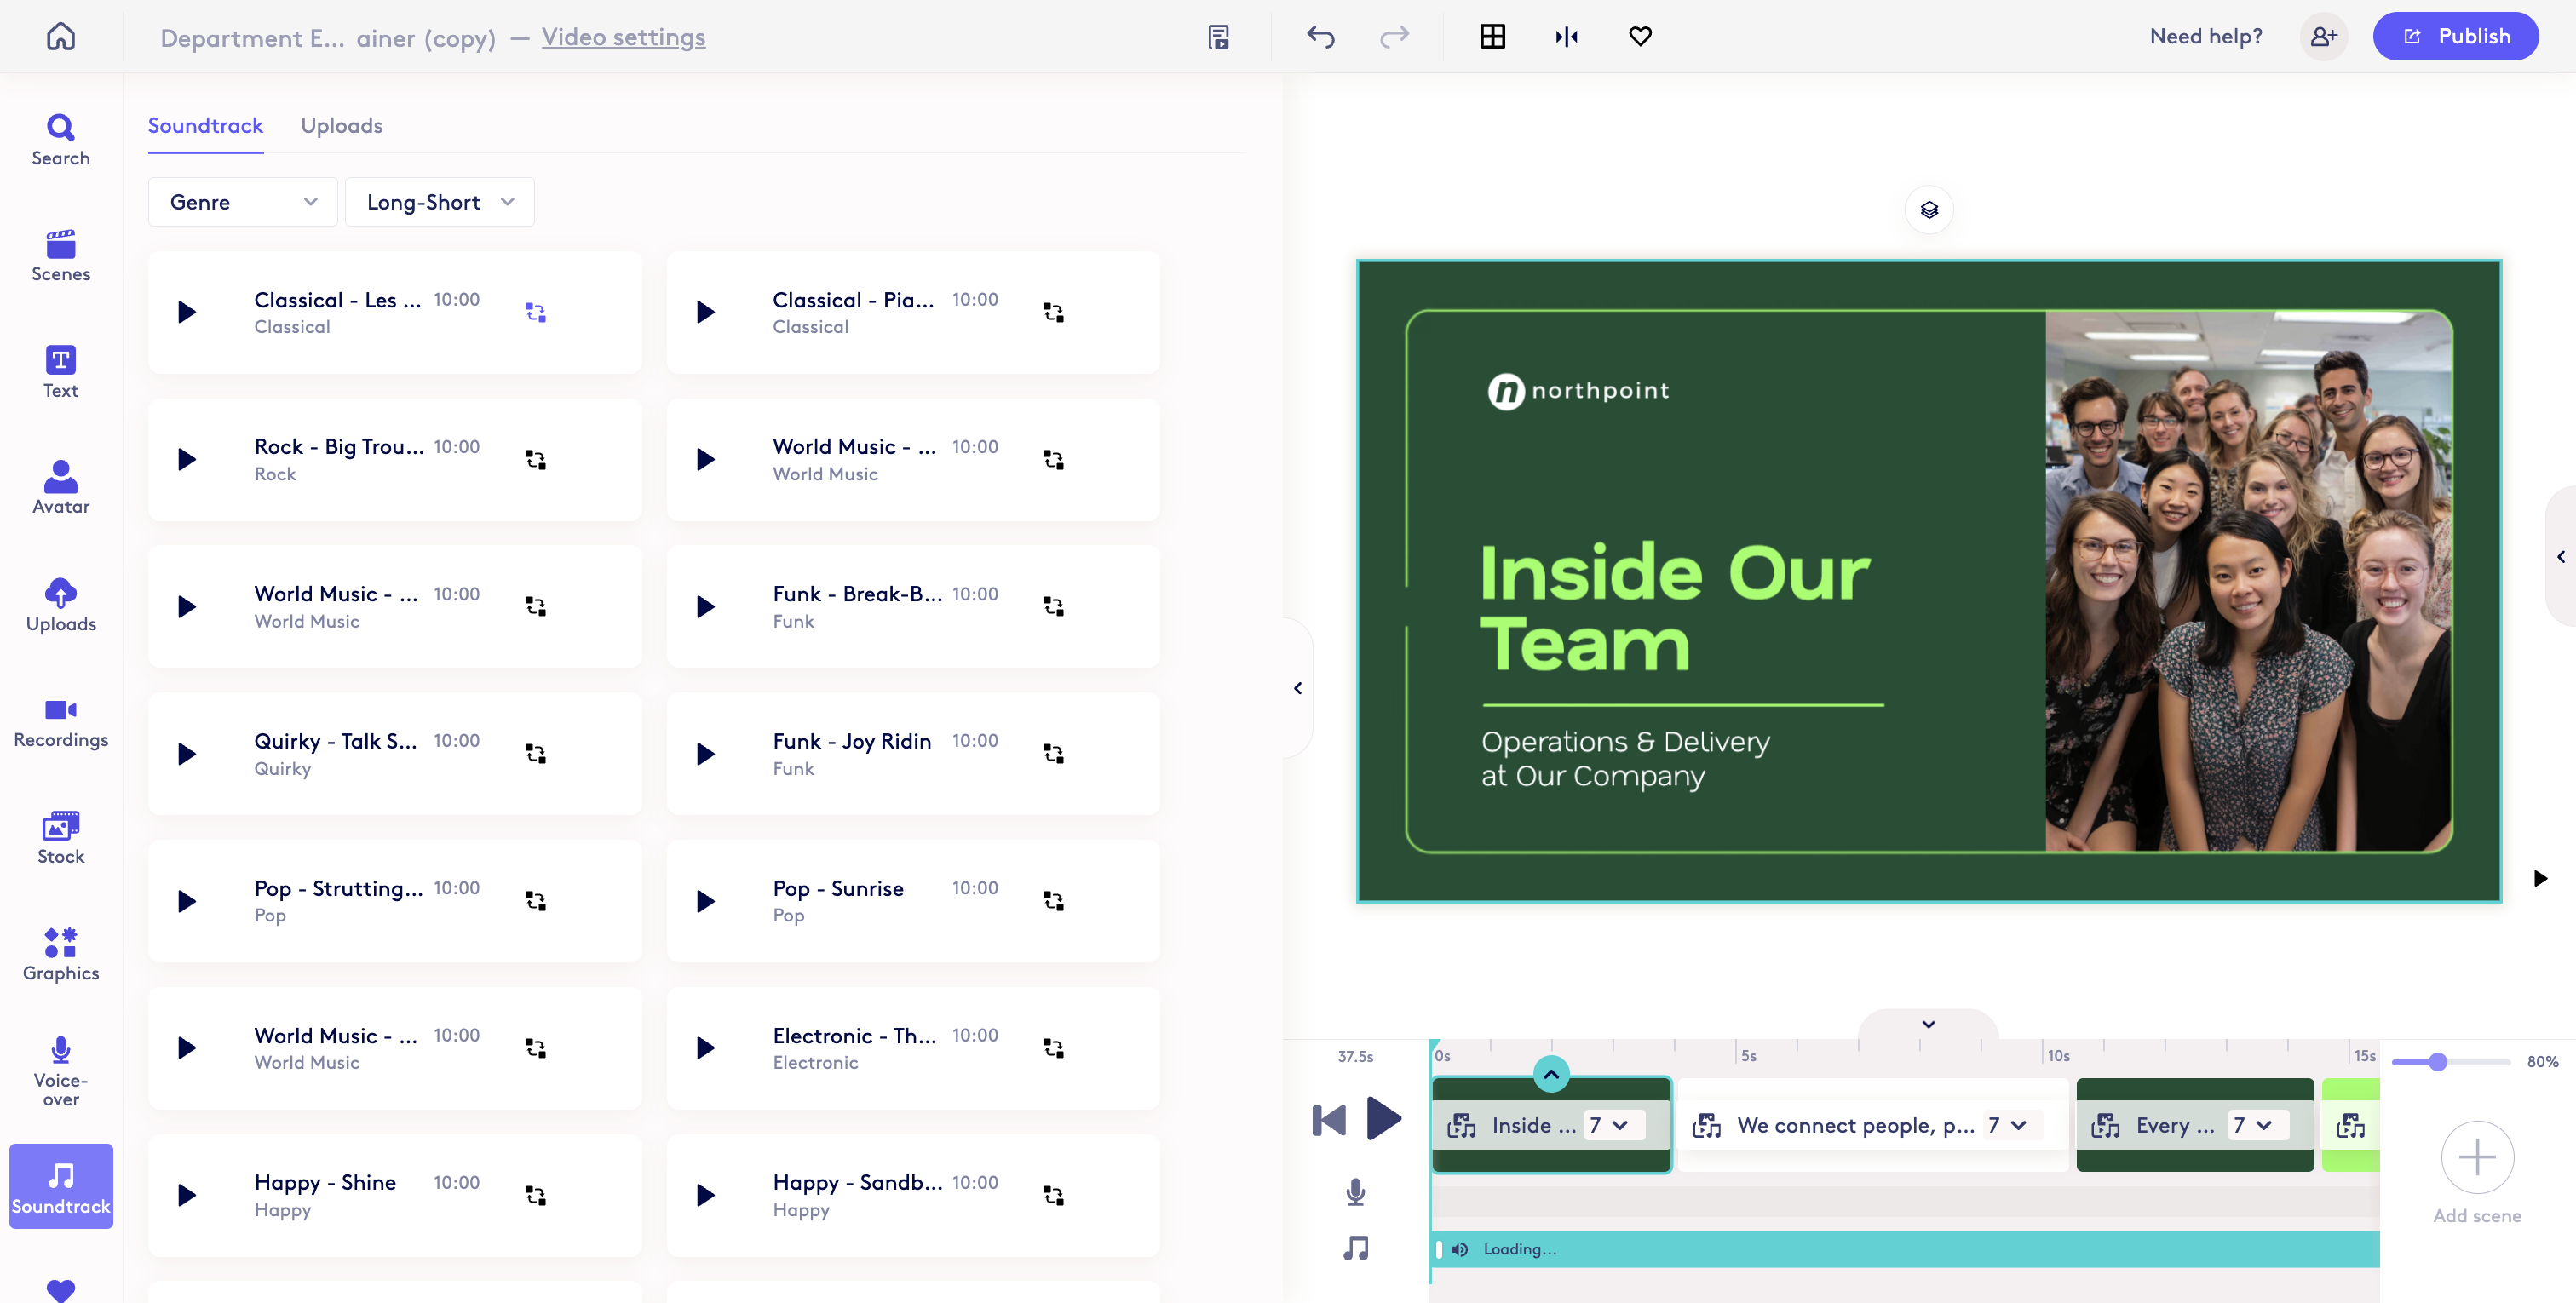Switch to the Uploads tab
The height and width of the screenshot is (1303, 2576).
(341, 126)
